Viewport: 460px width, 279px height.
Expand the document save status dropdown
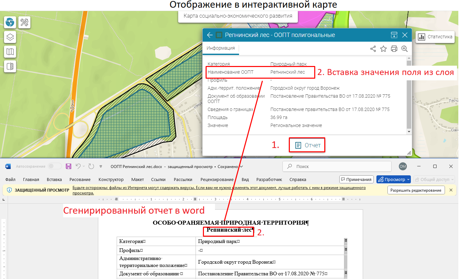(241, 166)
